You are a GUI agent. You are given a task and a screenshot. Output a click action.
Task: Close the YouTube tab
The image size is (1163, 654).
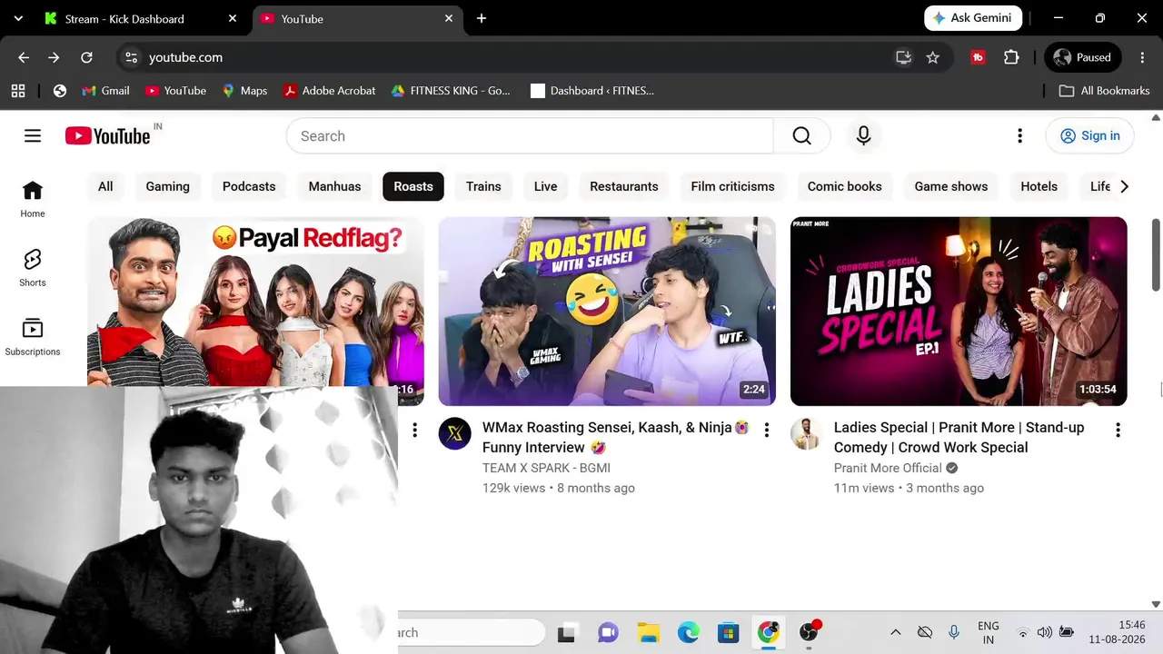click(449, 18)
